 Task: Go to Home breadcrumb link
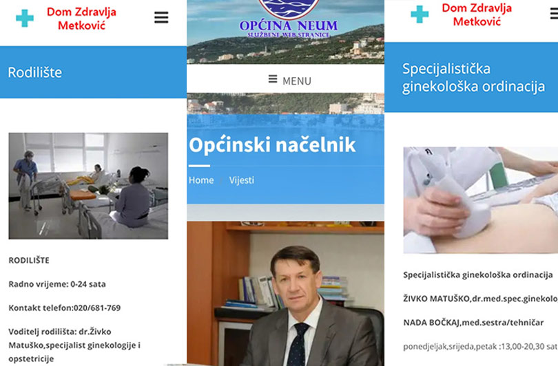(x=201, y=180)
